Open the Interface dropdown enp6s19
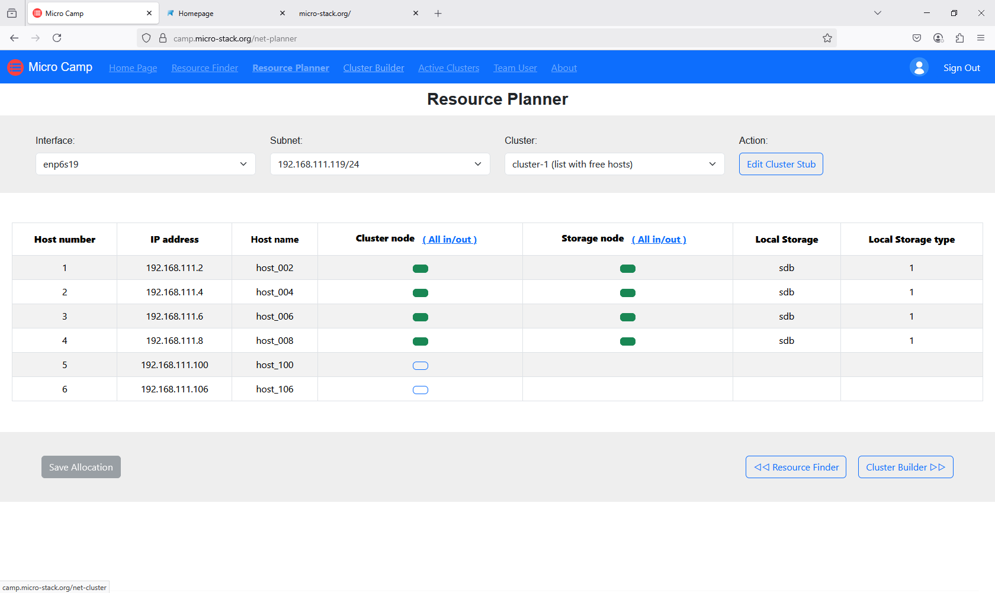The height and width of the screenshot is (593, 995). [x=146, y=164]
